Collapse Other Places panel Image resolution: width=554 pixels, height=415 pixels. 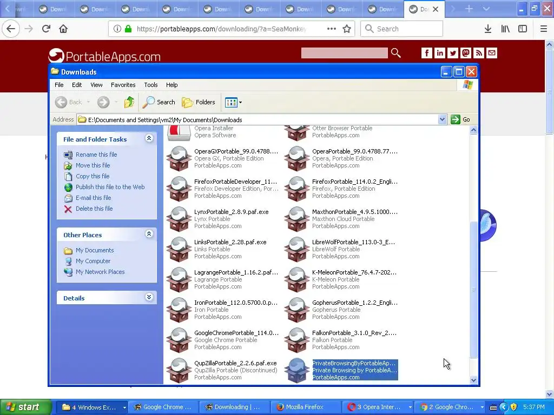pyautogui.click(x=149, y=233)
